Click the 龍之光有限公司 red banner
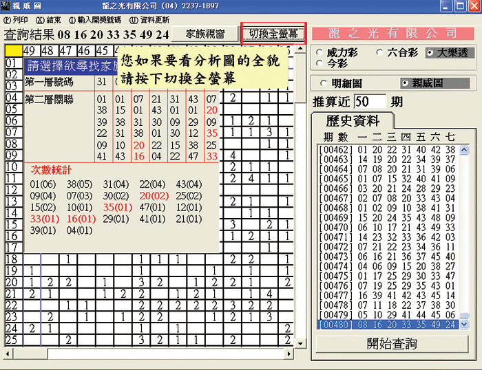 [393, 34]
